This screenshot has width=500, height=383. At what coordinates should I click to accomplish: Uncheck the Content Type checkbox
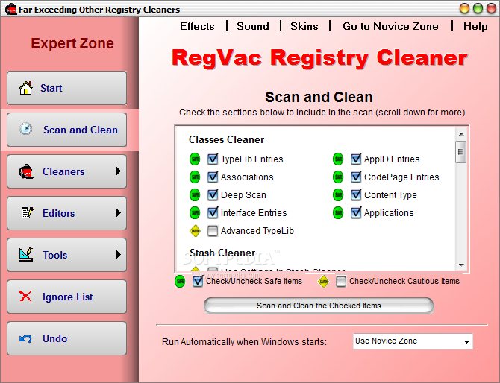pos(356,194)
